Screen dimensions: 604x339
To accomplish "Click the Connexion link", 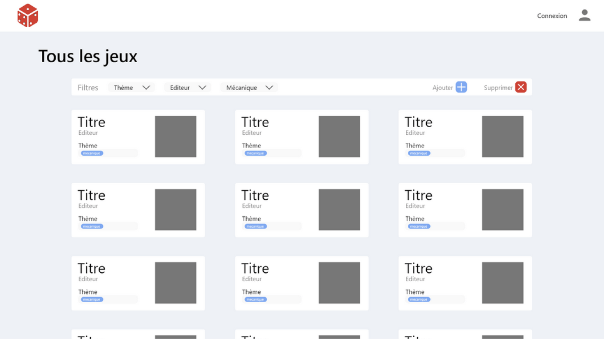I will point(552,16).
